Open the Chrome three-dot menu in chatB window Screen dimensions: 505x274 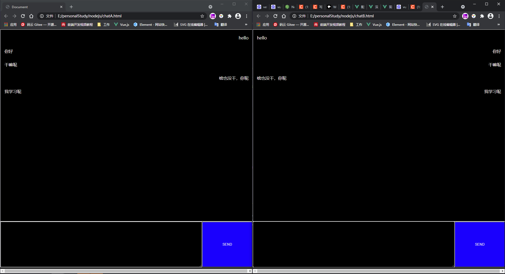coord(499,16)
